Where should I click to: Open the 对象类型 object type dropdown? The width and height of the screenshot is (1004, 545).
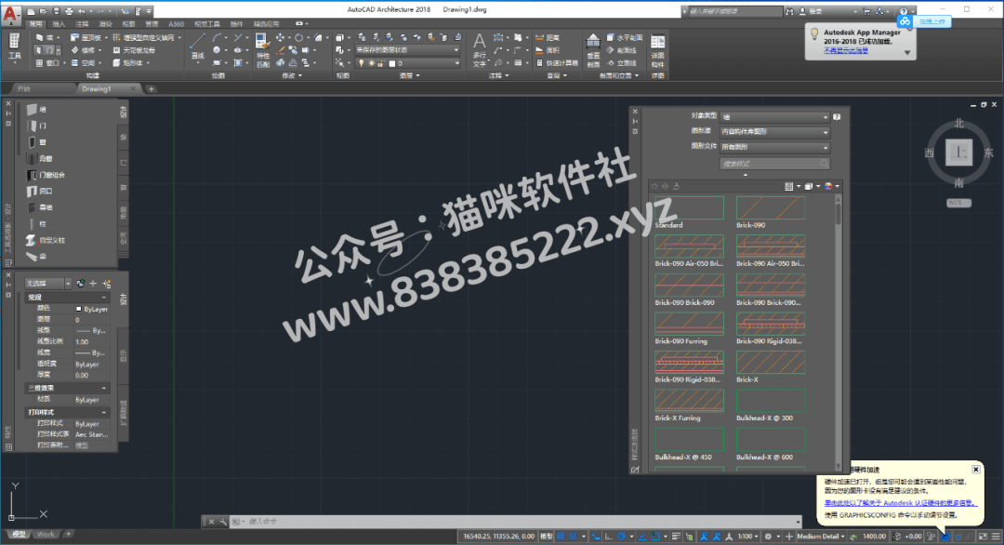coord(774,117)
